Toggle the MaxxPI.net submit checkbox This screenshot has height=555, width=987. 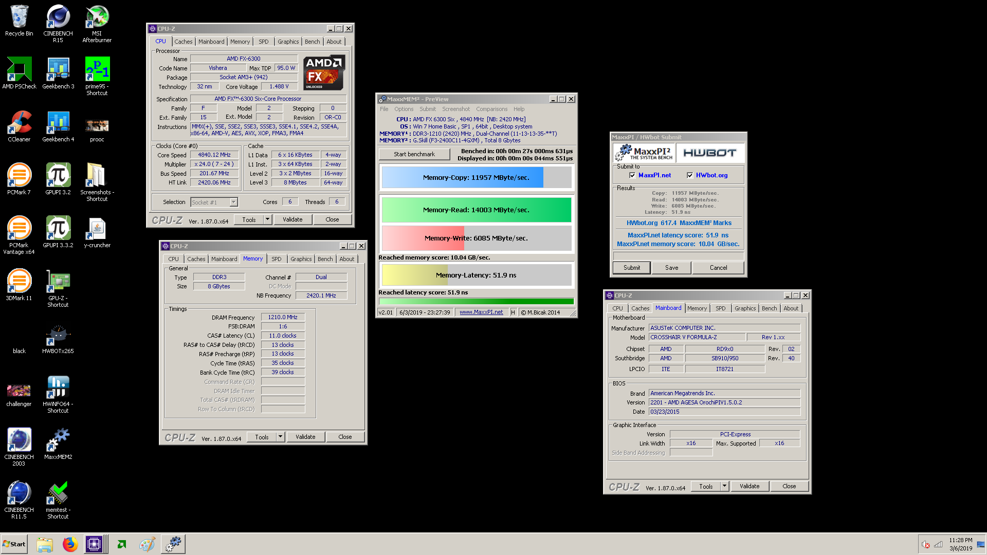point(632,175)
